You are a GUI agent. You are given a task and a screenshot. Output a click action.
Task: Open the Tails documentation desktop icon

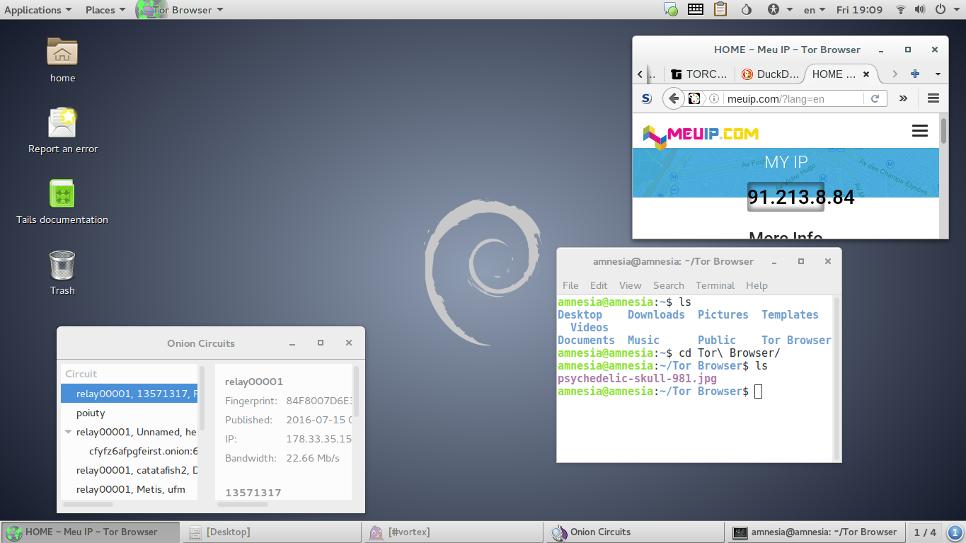click(62, 202)
